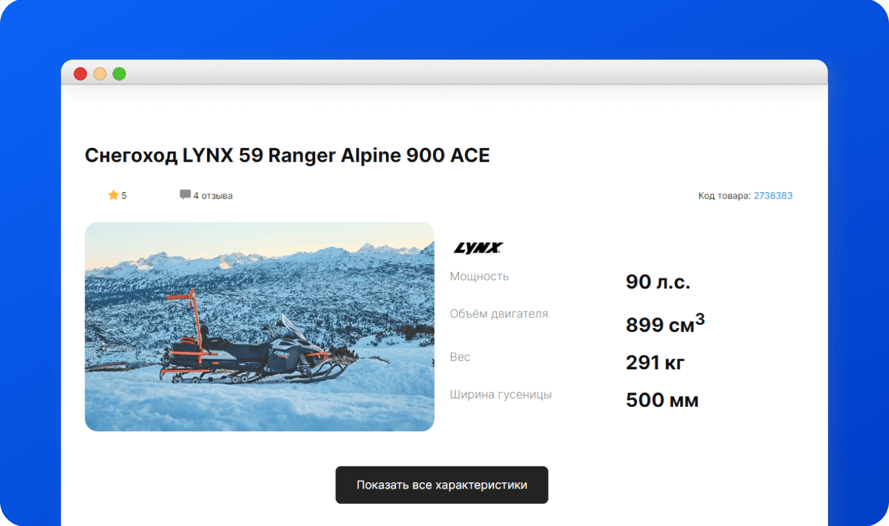Click product code link 2738383

(x=773, y=196)
